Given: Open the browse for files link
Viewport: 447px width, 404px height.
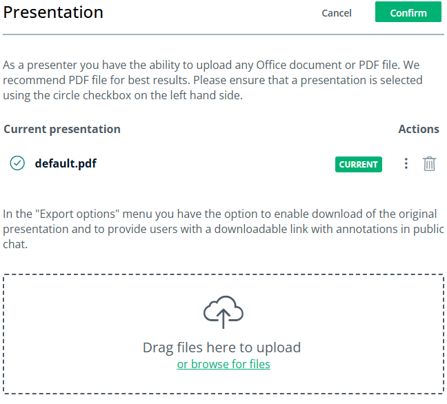Looking at the screenshot, I should (223, 364).
